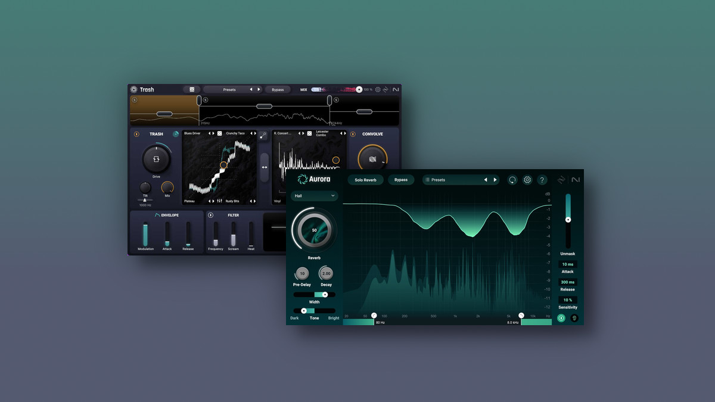
Task: Click the ear listen icon in Aurora
Action: (x=574, y=318)
